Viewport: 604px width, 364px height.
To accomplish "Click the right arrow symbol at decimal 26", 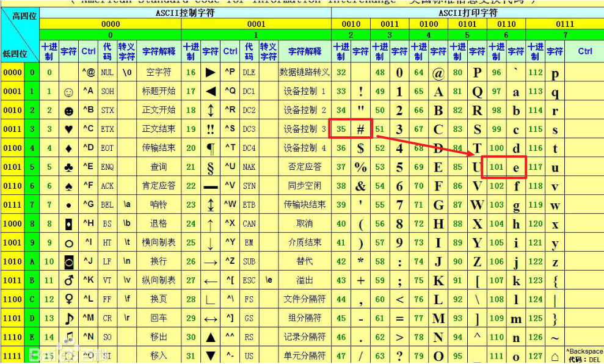I will tap(211, 261).
